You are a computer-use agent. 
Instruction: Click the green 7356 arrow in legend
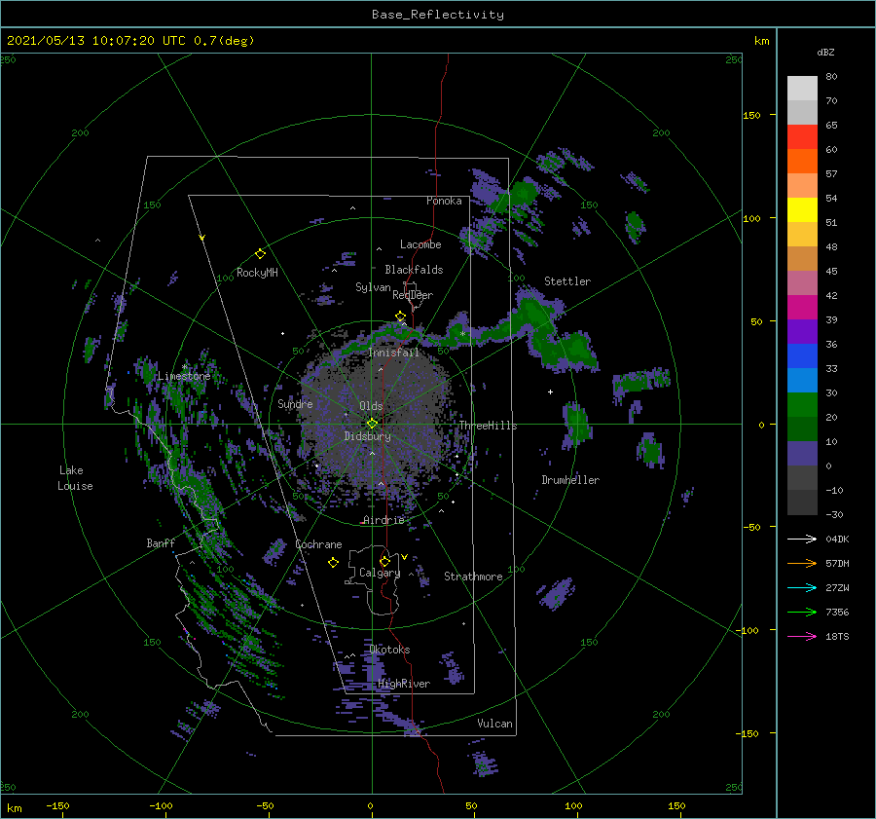tap(802, 613)
